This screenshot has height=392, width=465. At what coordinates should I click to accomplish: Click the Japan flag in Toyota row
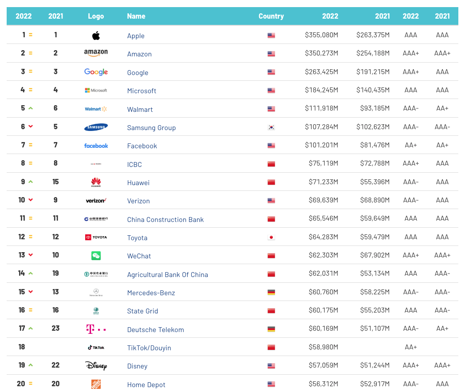pyautogui.click(x=271, y=238)
